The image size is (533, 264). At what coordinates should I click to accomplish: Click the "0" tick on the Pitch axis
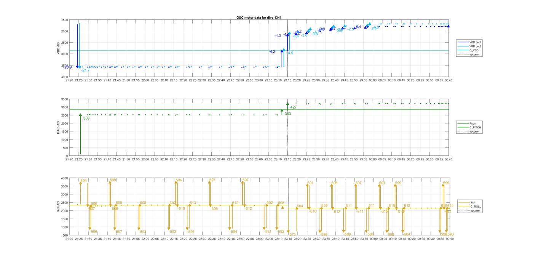pyautogui.click(x=67, y=156)
